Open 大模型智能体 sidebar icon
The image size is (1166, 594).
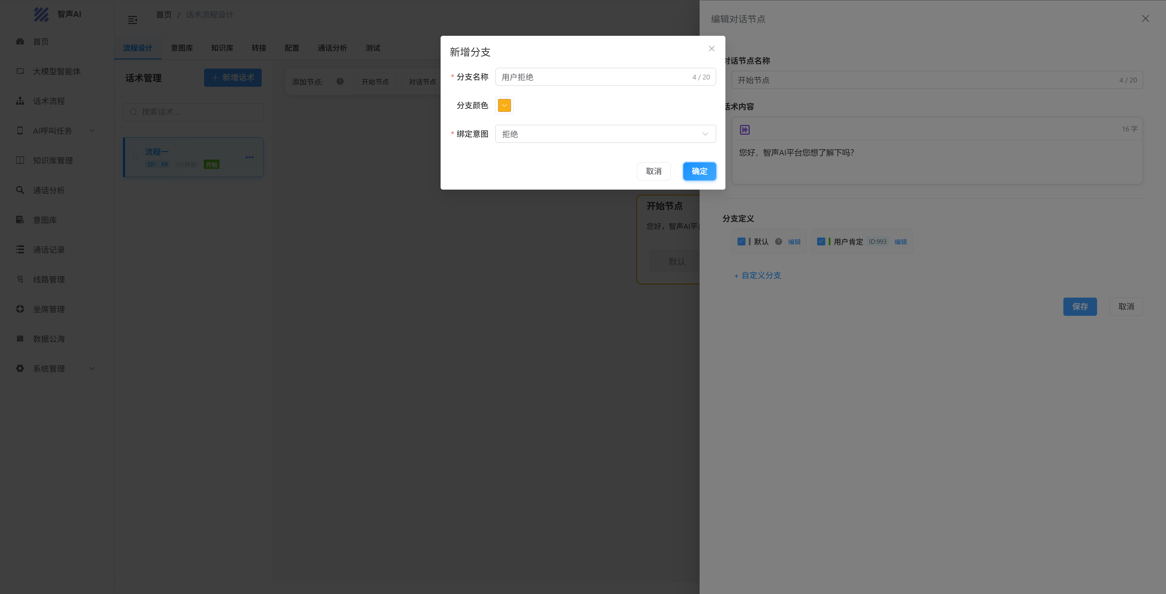point(20,71)
